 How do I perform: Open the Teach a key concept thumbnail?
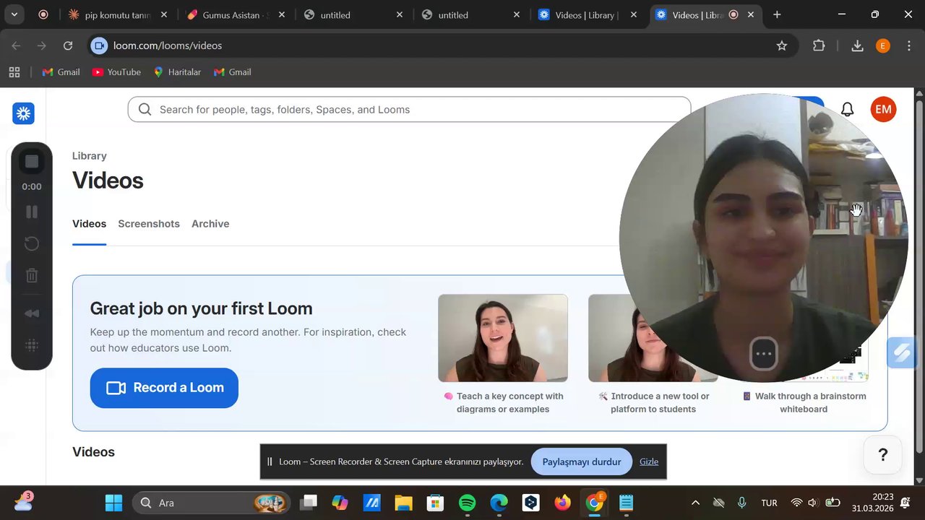point(503,338)
